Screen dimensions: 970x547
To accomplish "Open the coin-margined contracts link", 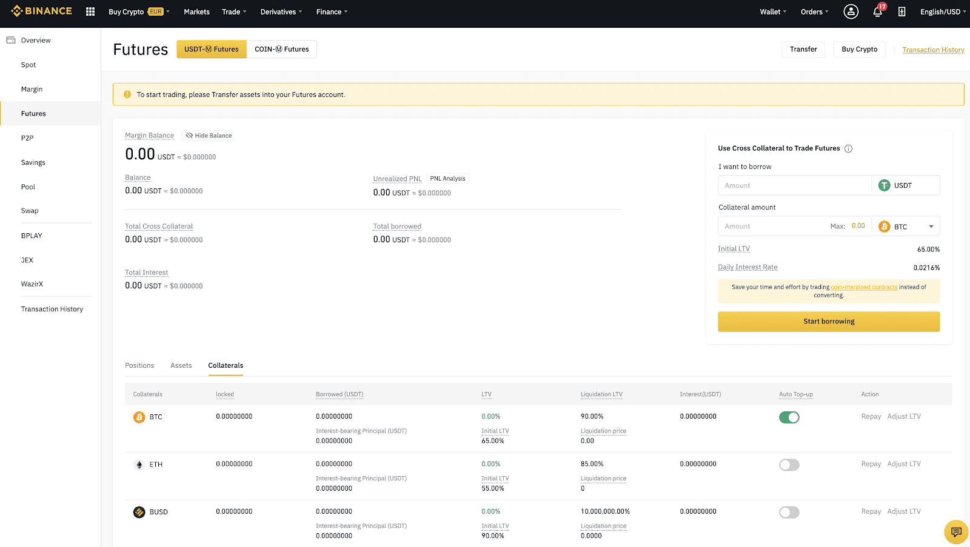I will click(864, 287).
